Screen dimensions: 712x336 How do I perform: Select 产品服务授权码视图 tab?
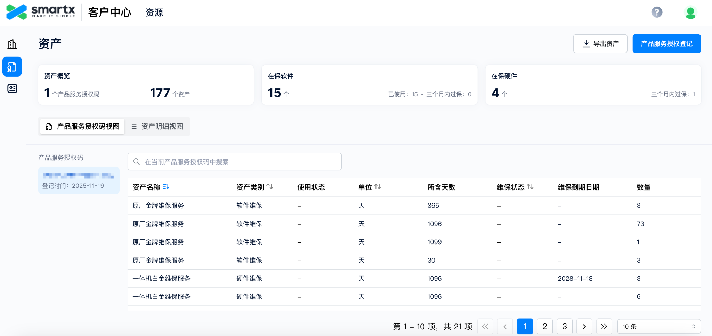82,126
